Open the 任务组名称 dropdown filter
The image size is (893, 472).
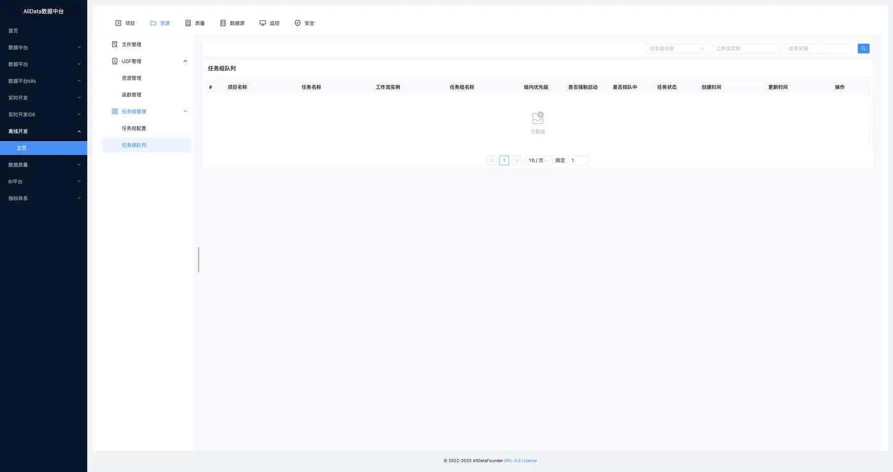pos(677,48)
